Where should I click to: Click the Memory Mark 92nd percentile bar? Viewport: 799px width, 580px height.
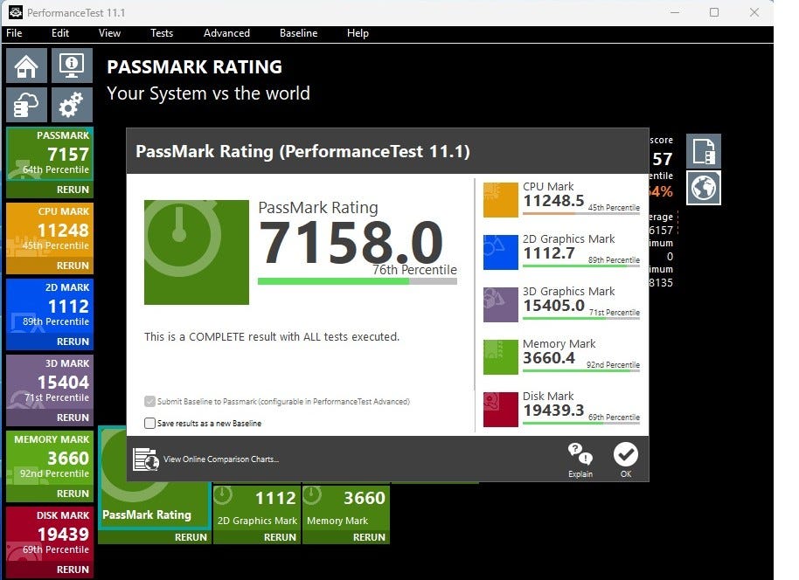(x=581, y=370)
